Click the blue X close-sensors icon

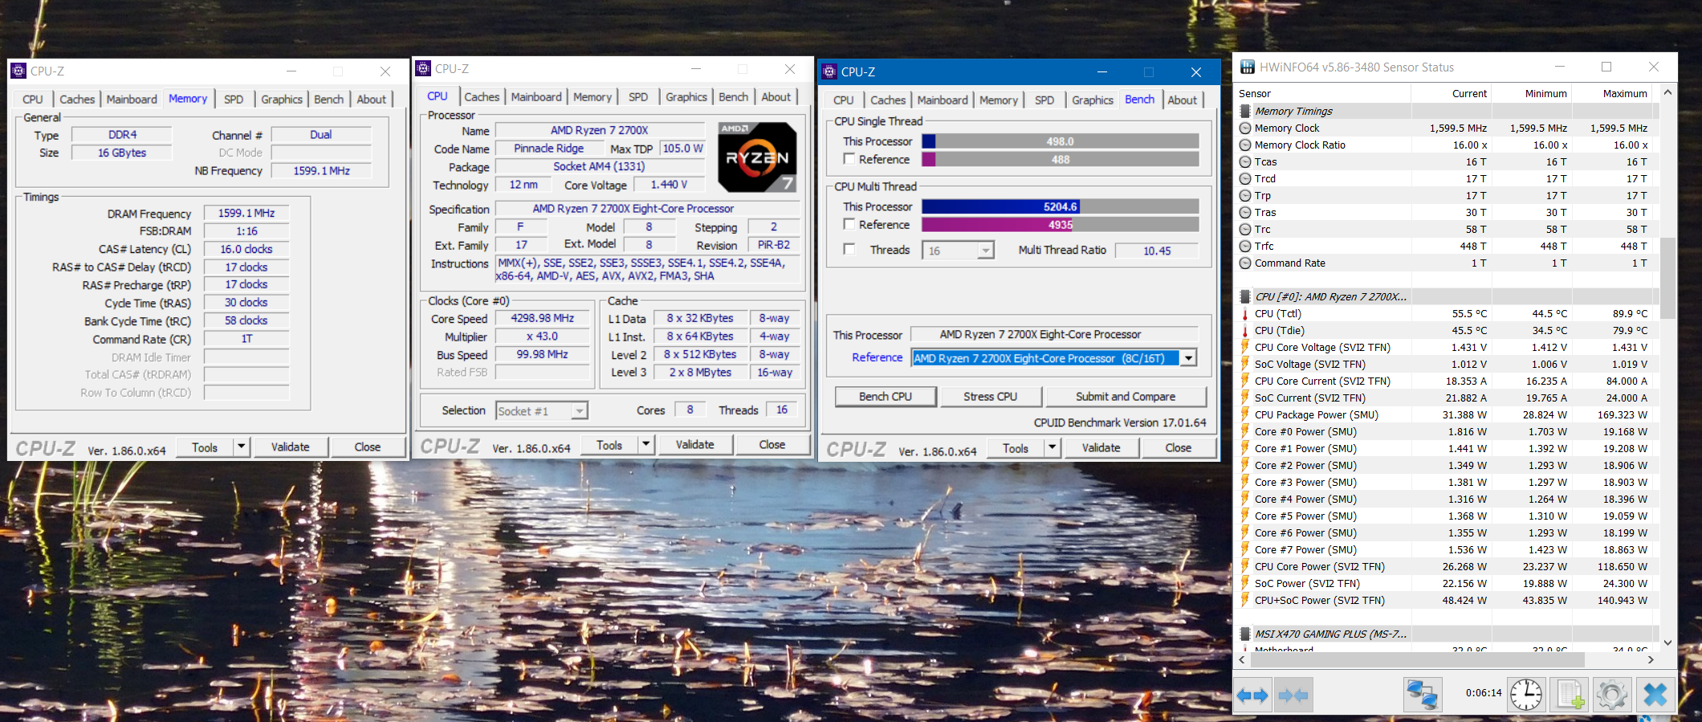(1655, 695)
